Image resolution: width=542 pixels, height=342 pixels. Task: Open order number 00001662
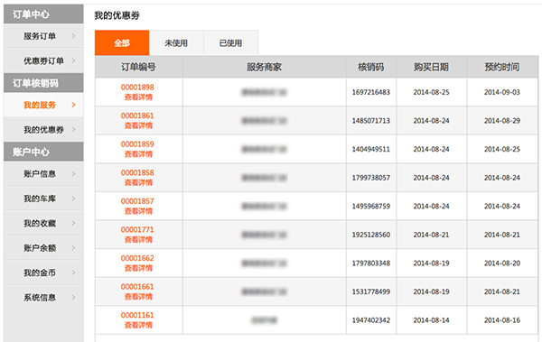(137, 258)
